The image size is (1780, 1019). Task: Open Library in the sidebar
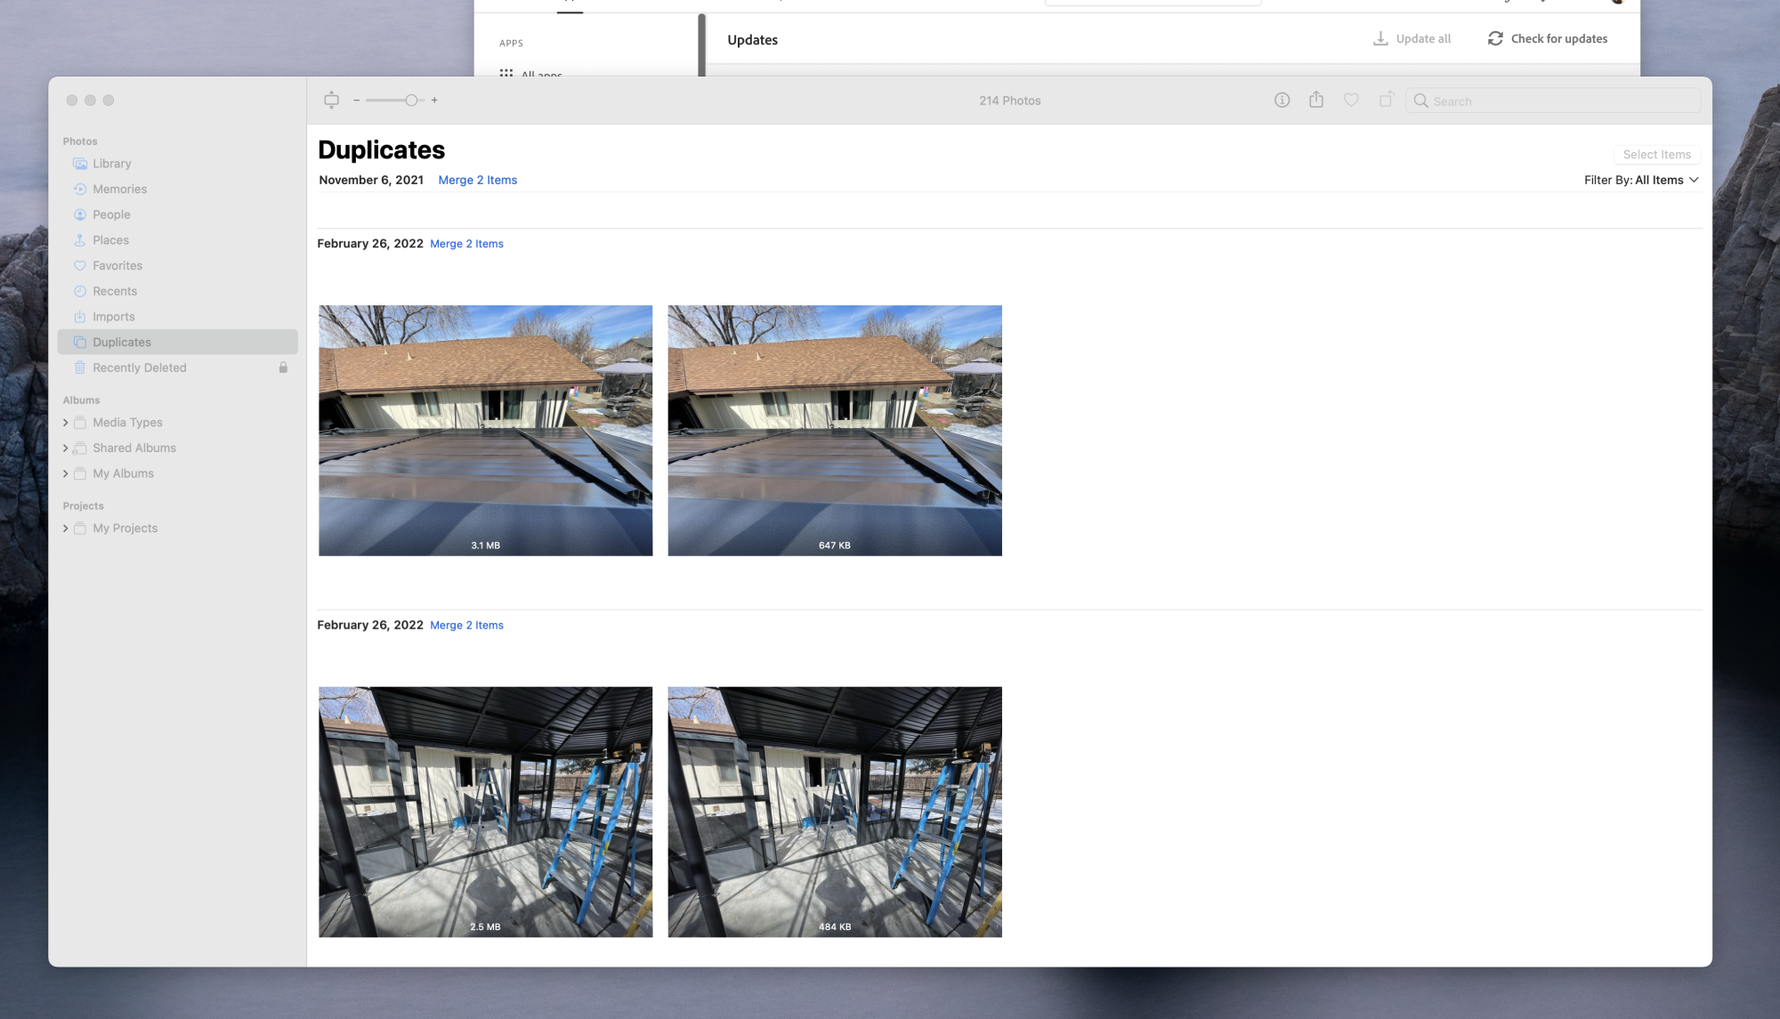[x=112, y=164]
